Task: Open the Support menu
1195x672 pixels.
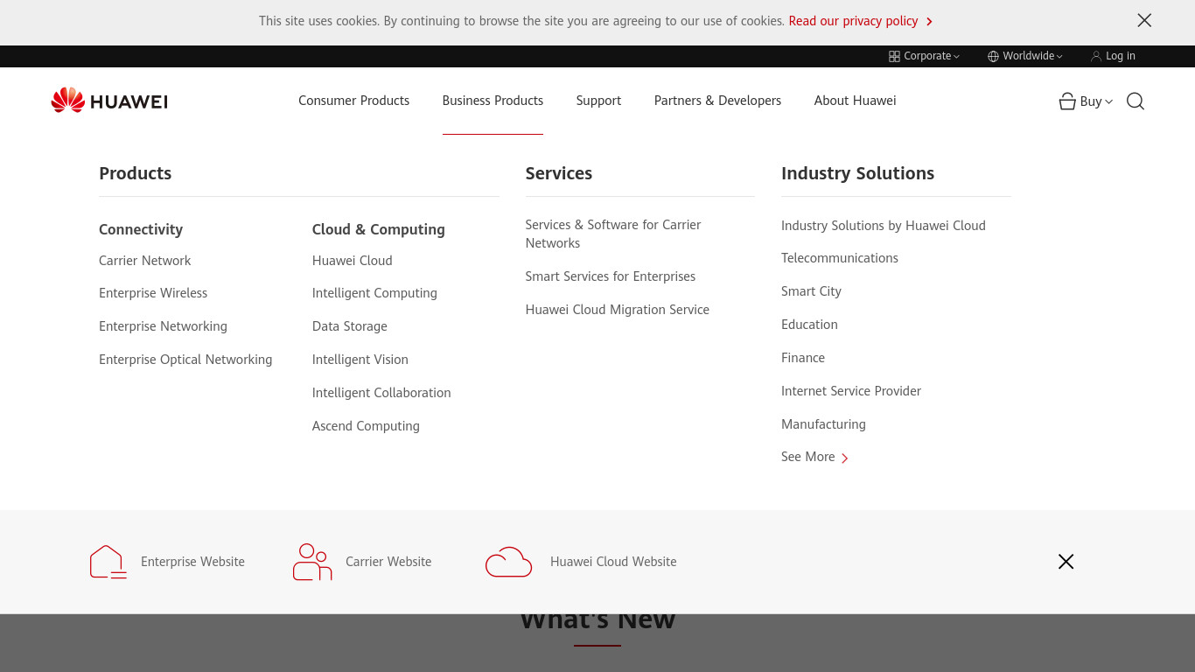Action: 598,101
